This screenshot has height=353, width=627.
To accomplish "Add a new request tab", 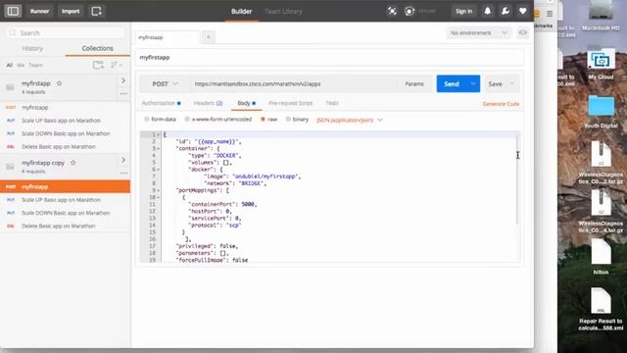I will [x=209, y=37].
